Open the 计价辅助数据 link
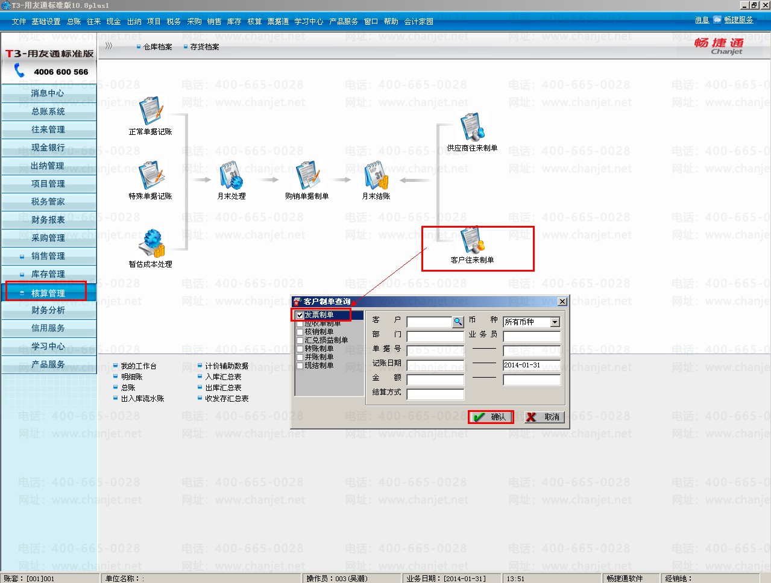 (227, 366)
